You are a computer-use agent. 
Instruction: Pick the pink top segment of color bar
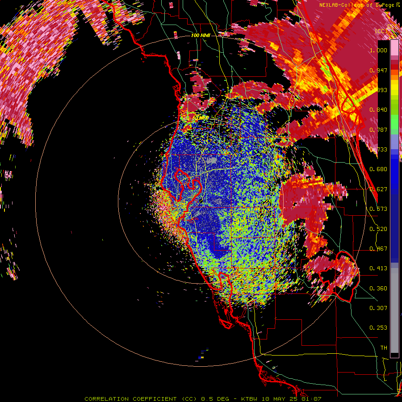click(394, 48)
